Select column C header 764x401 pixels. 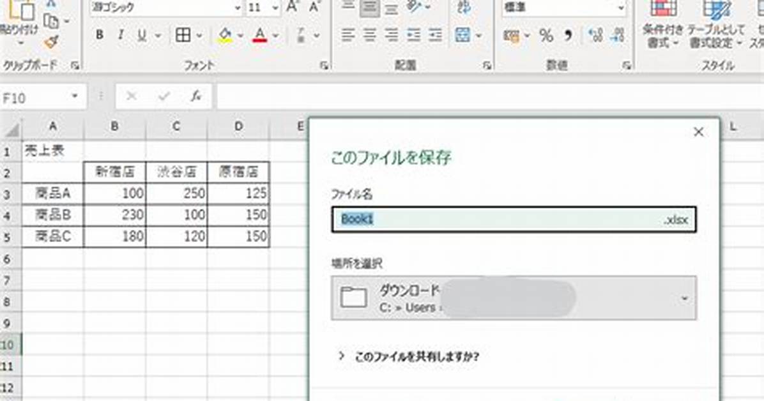pyautogui.click(x=176, y=126)
